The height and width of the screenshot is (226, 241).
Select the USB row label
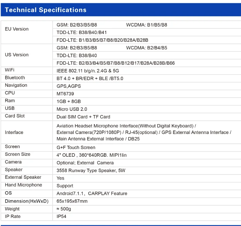coord(10,108)
